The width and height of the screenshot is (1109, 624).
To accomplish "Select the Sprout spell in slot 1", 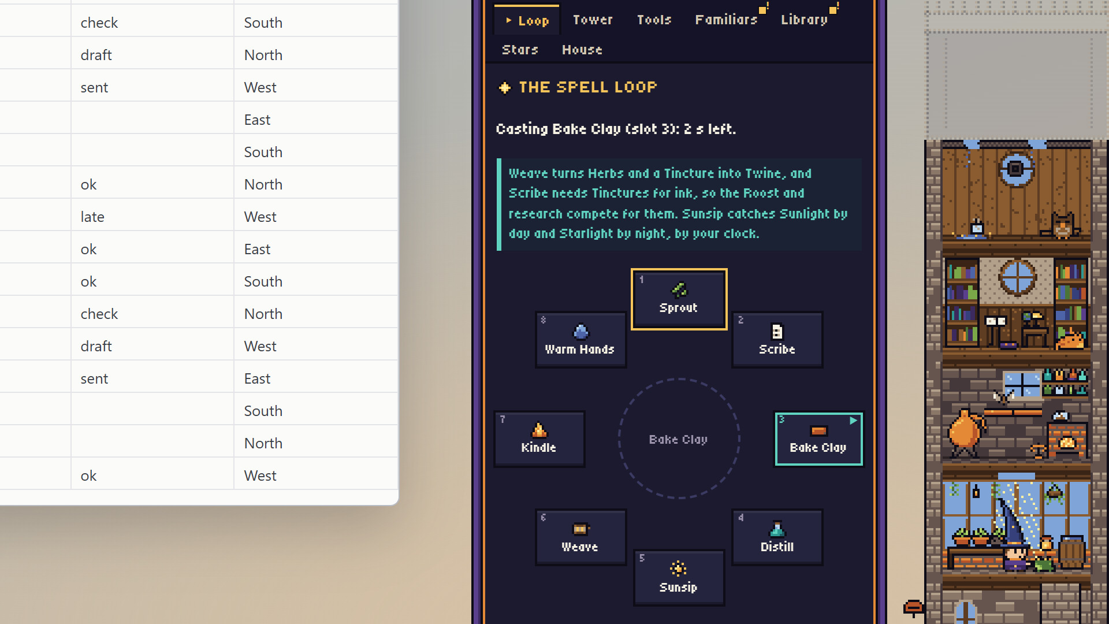I will coord(679,299).
